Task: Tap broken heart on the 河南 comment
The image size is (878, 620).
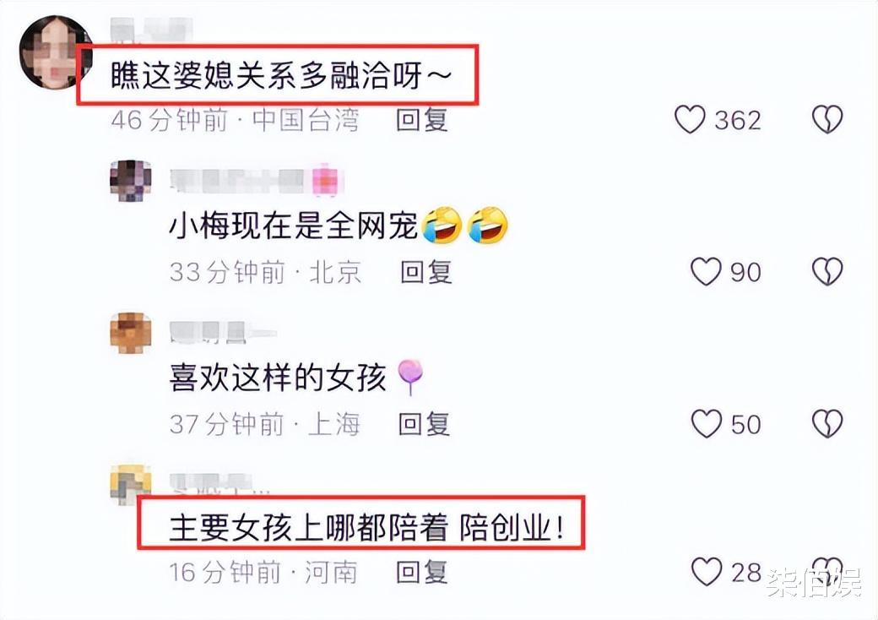Action: click(827, 571)
